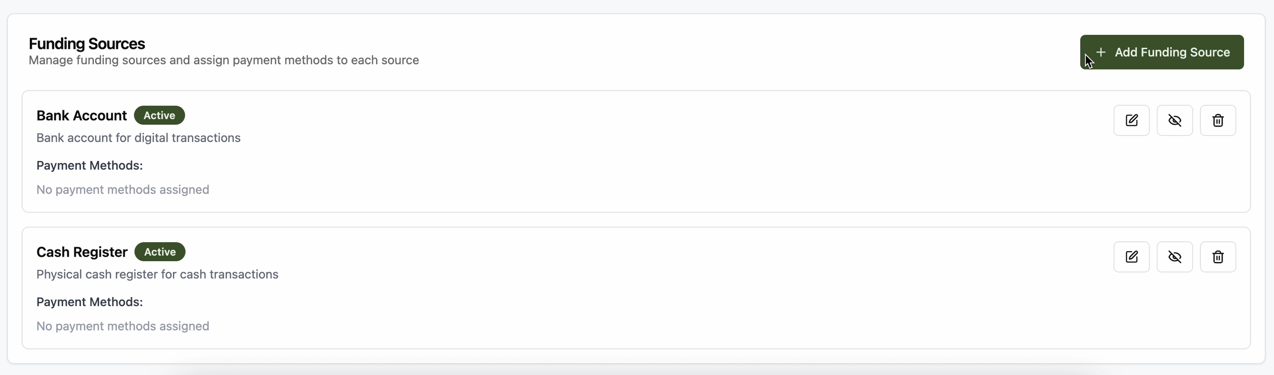The image size is (1274, 375).
Task: Click the Payment Methods label under Bank Account
Action: click(x=89, y=165)
